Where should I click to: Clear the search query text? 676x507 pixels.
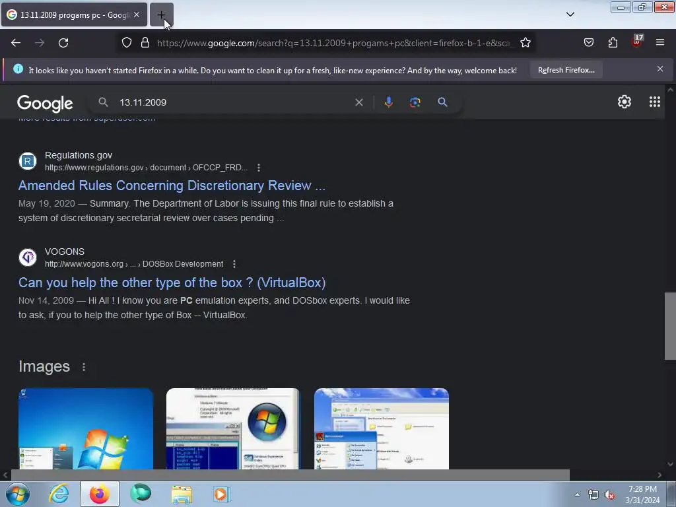[x=358, y=102]
